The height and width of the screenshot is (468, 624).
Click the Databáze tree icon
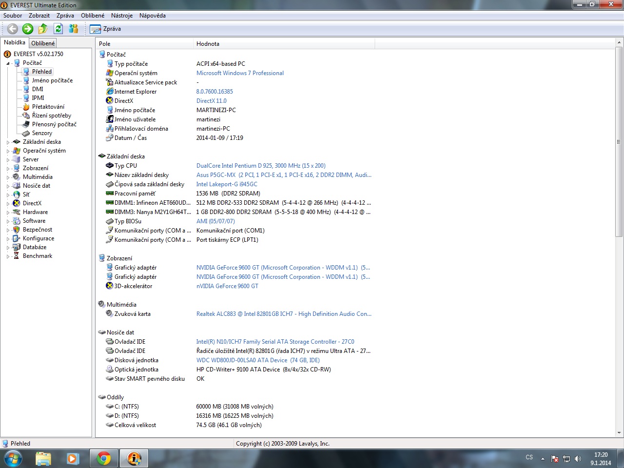tap(17, 247)
